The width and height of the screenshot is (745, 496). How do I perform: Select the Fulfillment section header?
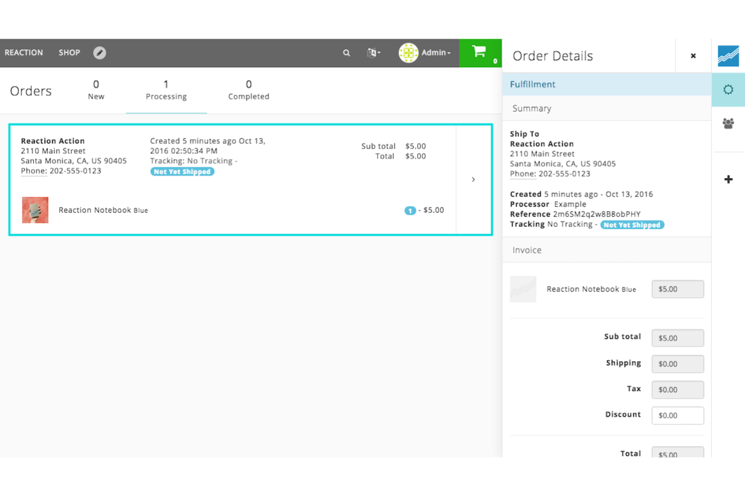tap(607, 84)
